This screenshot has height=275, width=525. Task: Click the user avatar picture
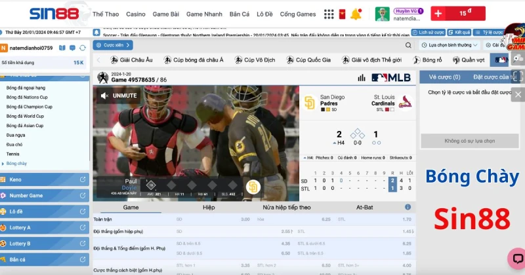coord(382,14)
